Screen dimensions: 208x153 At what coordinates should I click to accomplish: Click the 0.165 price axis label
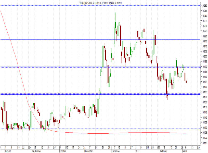point(205,92)
